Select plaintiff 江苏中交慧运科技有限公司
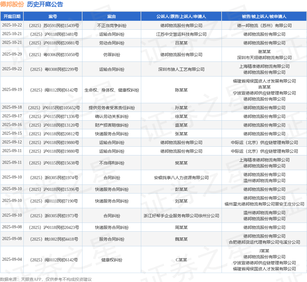 point(181,34)
